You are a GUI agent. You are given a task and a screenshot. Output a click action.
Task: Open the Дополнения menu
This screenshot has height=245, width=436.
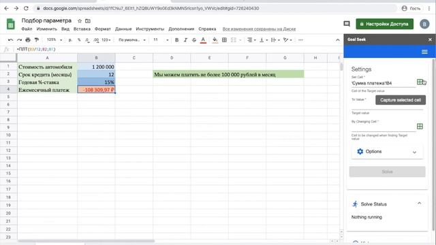click(x=181, y=29)
